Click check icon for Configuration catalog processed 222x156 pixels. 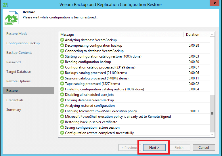(x=62, y=67)
